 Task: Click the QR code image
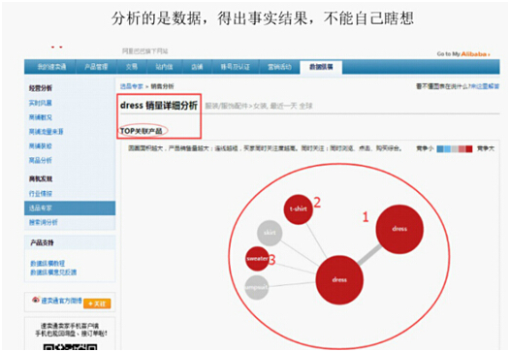[x=70, y=347]
